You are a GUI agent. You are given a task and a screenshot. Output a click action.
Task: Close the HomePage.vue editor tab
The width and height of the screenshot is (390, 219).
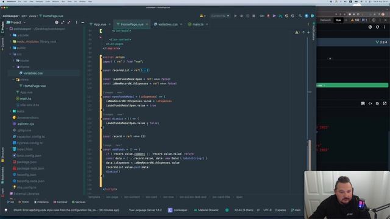tap(147, 24)
